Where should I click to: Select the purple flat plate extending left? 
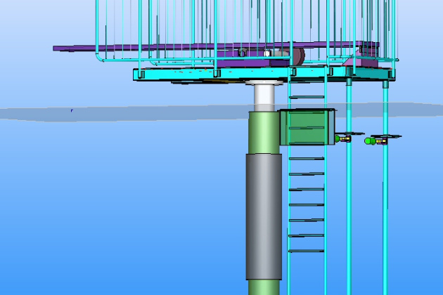point(77,48)
